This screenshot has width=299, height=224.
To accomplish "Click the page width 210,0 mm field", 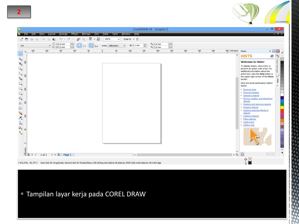I will click(62, 44).
